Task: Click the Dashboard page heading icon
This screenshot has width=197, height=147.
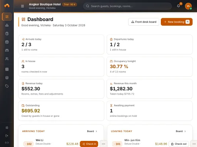Action: [23, 20]
